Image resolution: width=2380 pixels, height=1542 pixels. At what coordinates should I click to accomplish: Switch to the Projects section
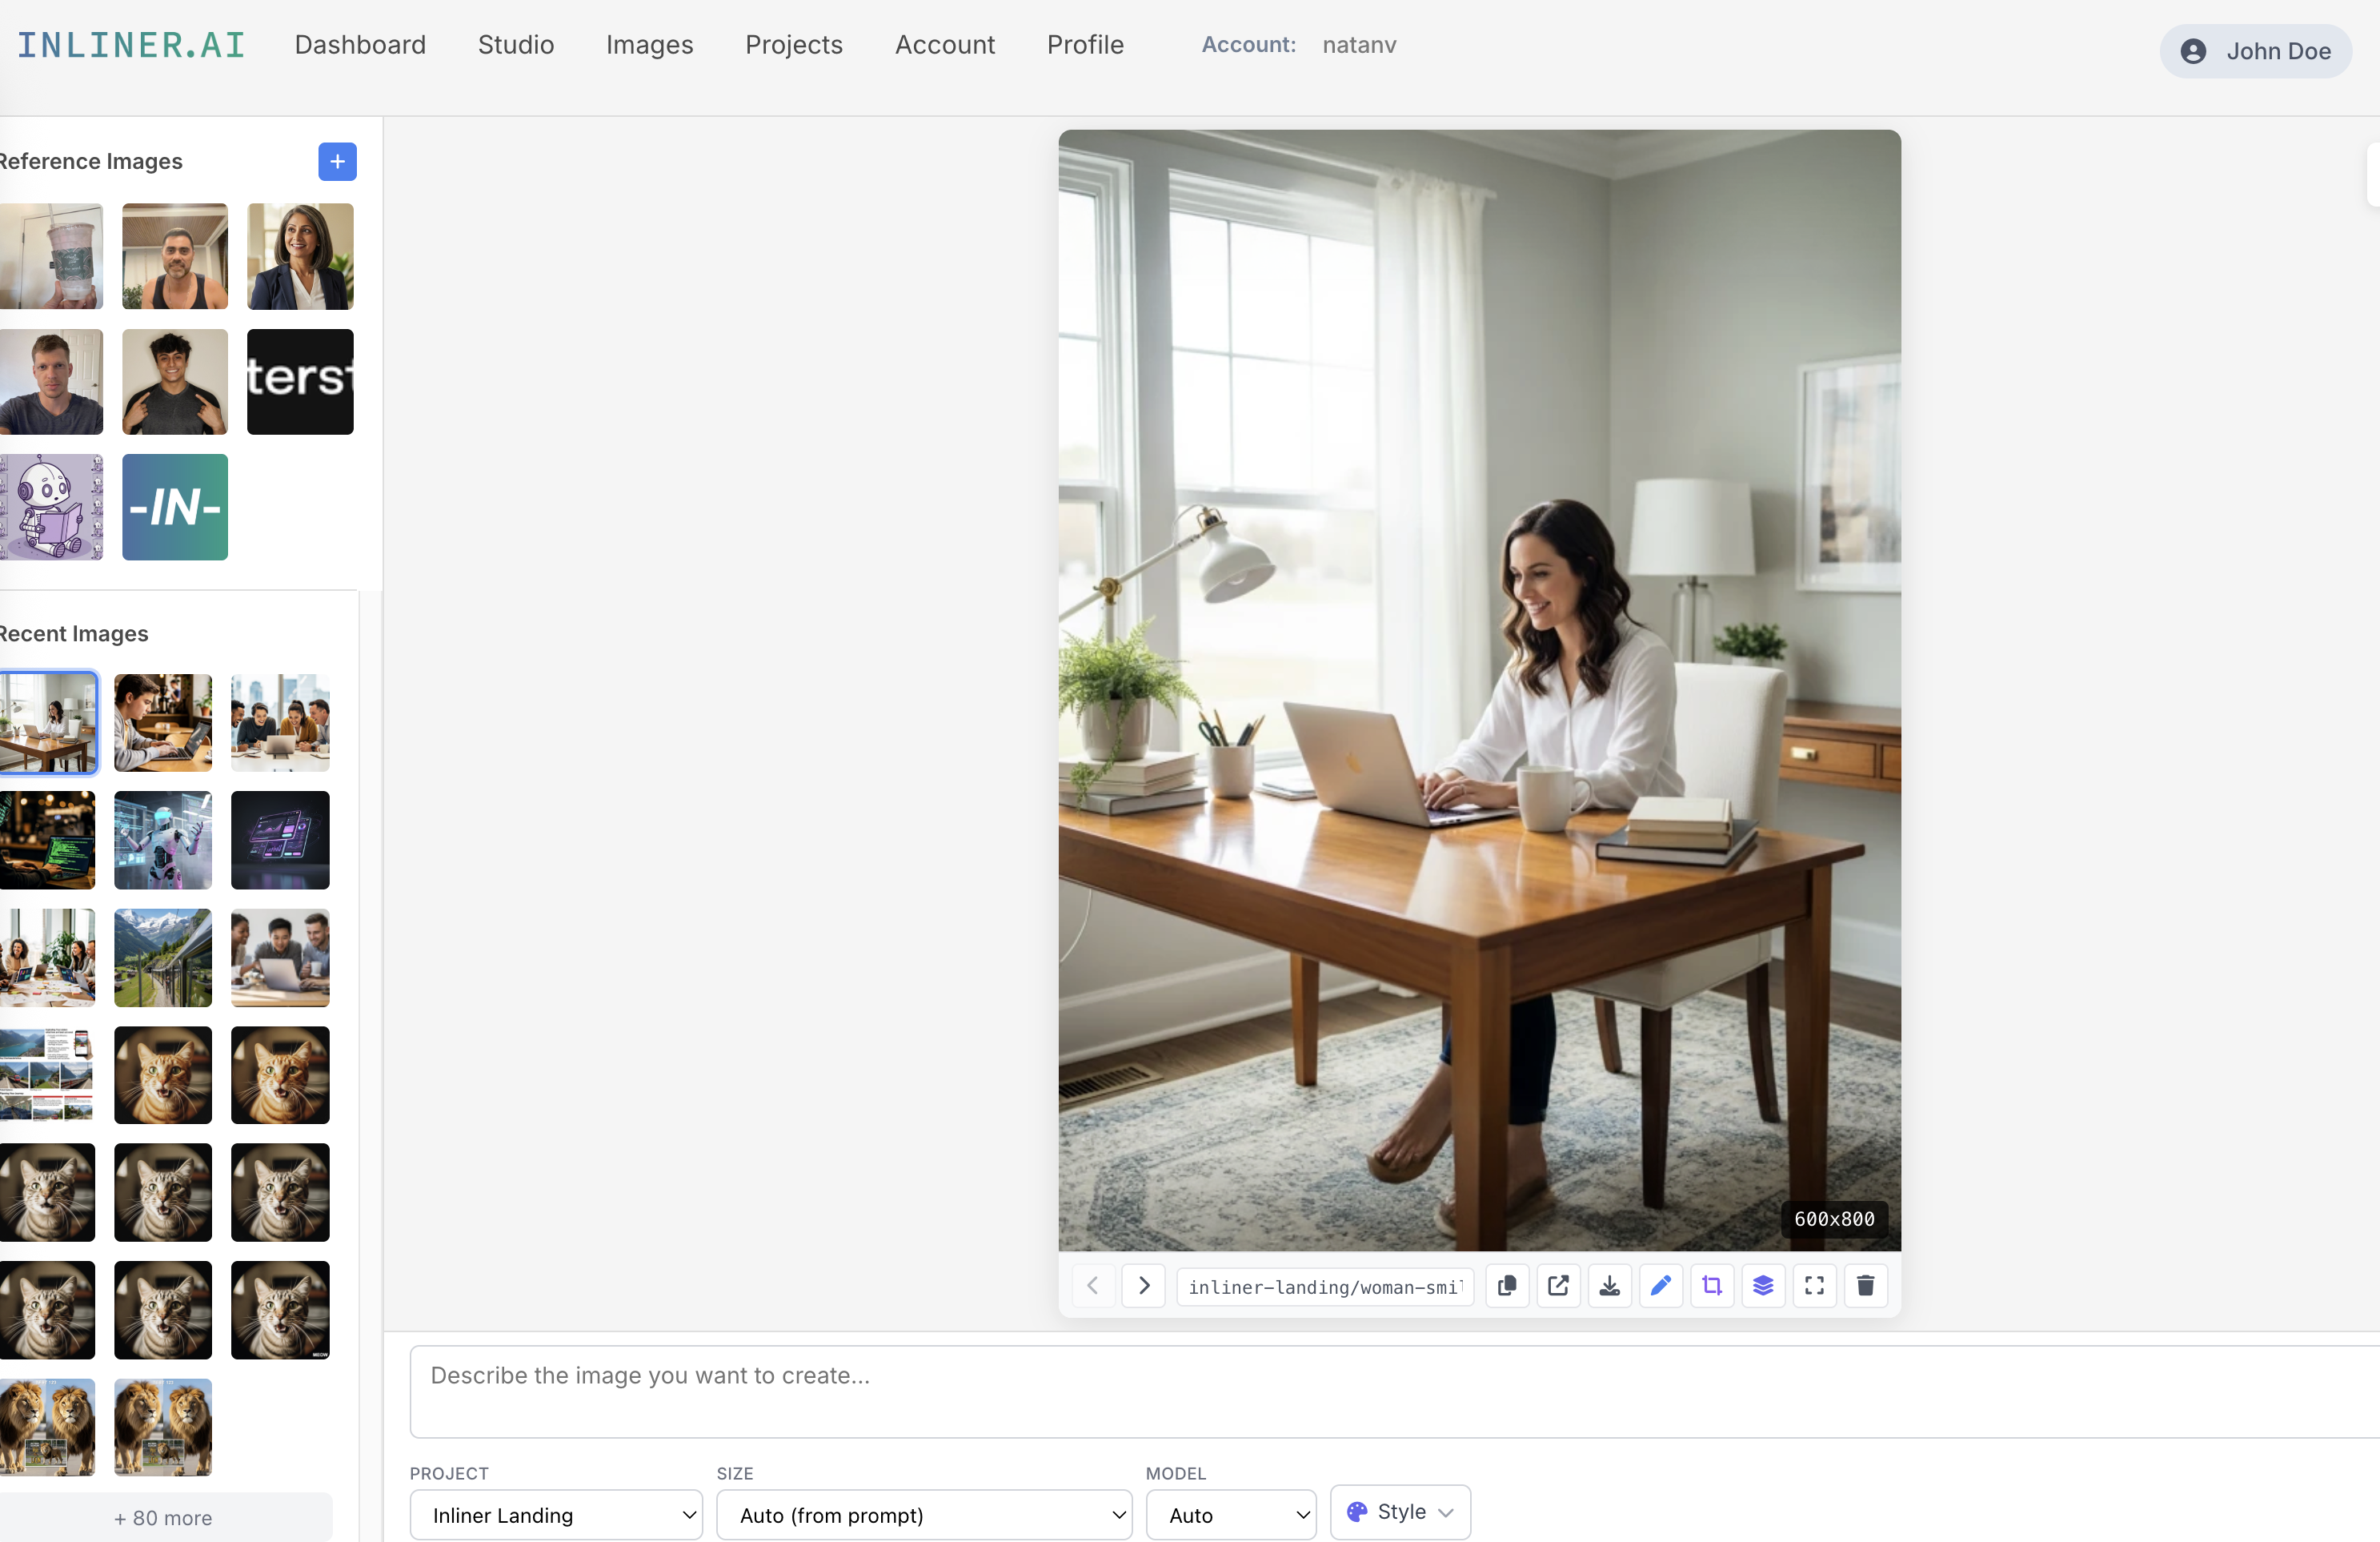793,44
